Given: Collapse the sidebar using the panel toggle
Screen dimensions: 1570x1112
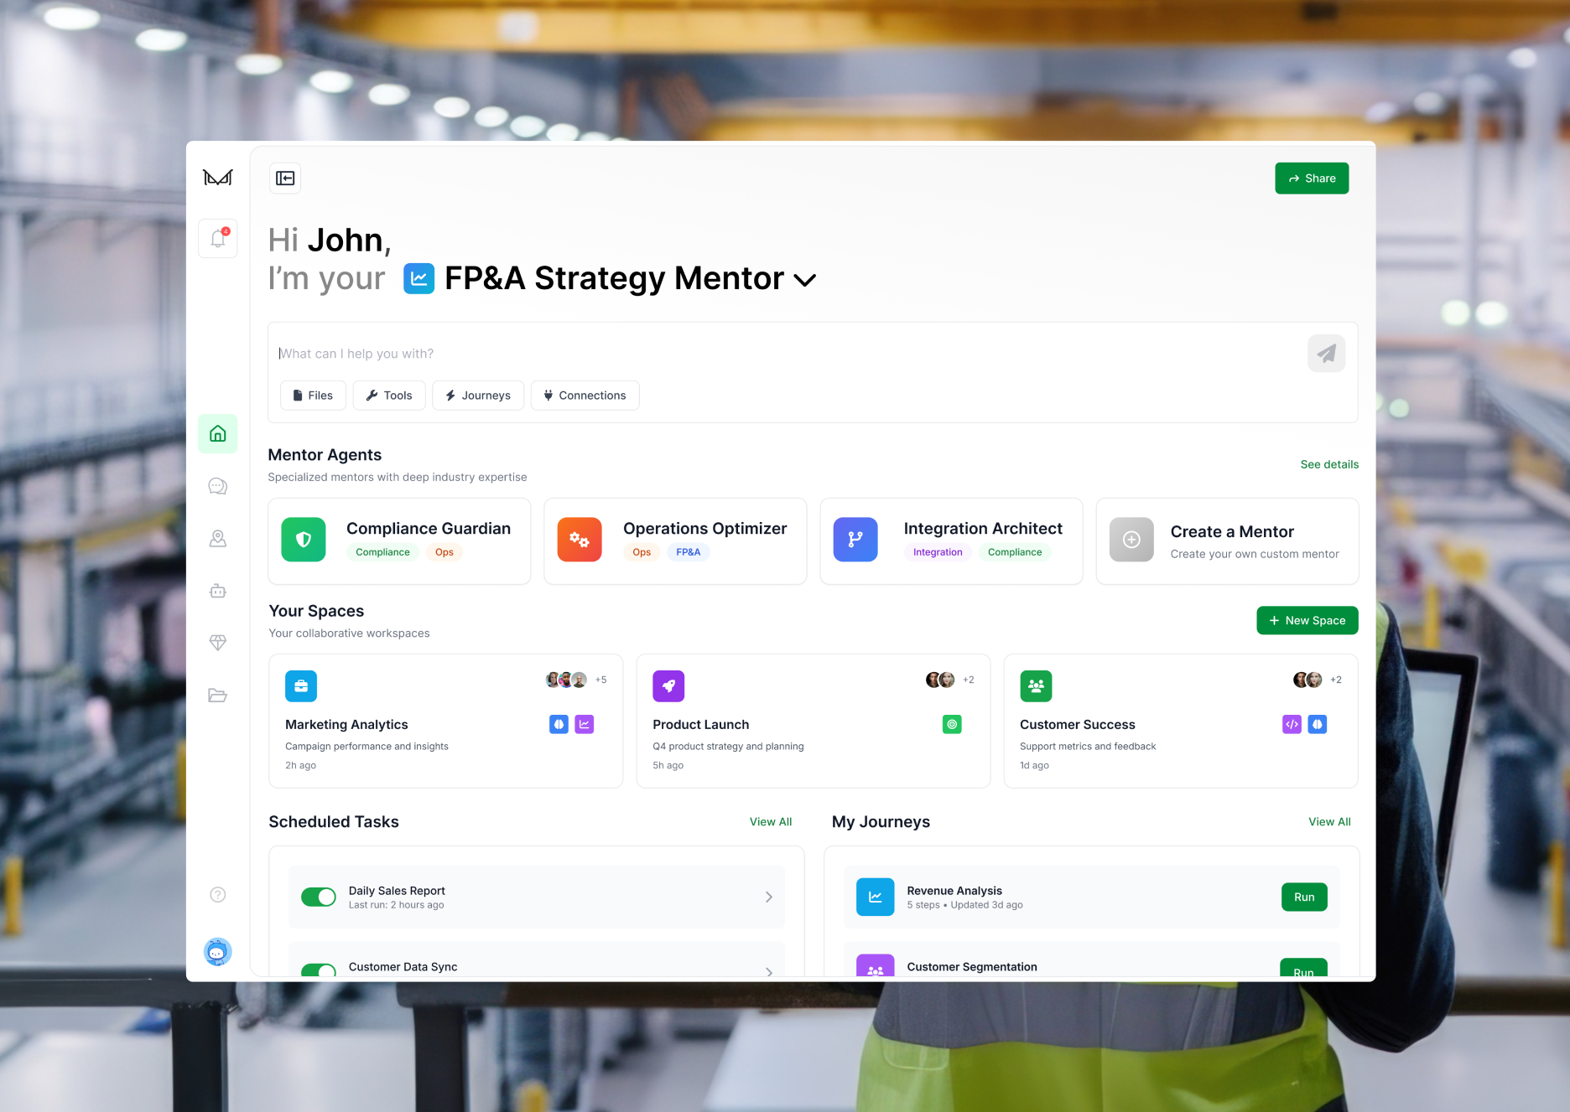Looking at the screenshot, I should tap(285, 178).
